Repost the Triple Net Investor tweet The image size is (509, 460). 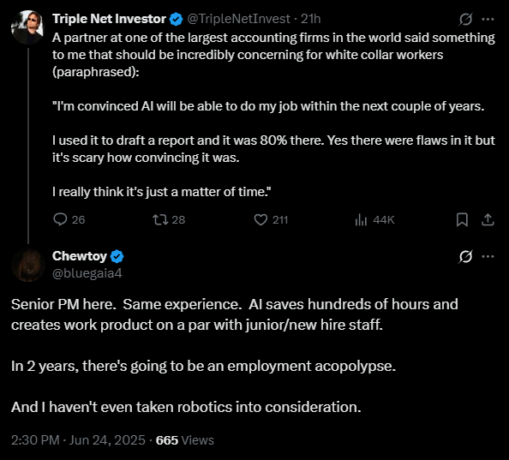(x=160, y=219)
